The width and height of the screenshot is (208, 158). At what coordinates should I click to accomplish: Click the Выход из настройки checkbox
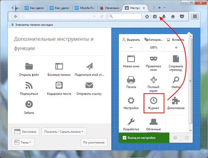(x=125, y=138)
